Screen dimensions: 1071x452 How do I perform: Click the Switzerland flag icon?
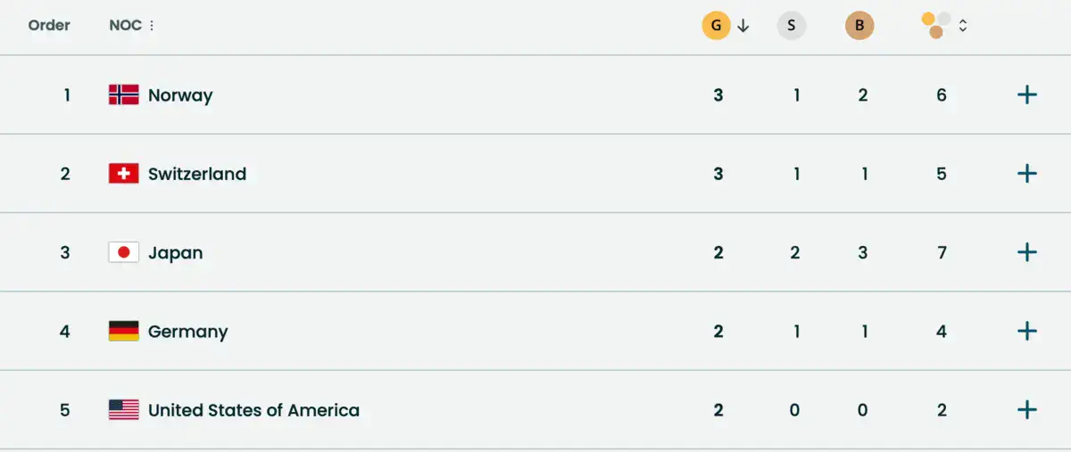click(123, 173)
